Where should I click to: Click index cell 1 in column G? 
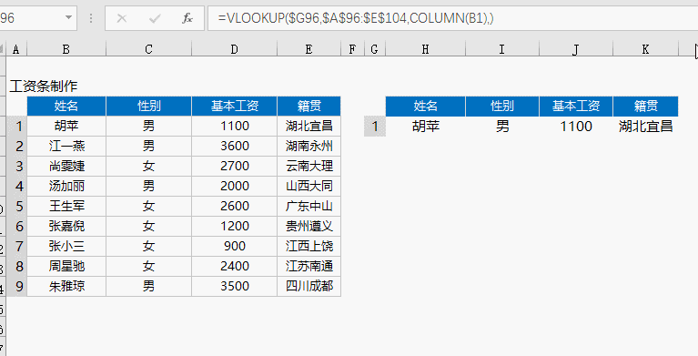pos(375,127)
